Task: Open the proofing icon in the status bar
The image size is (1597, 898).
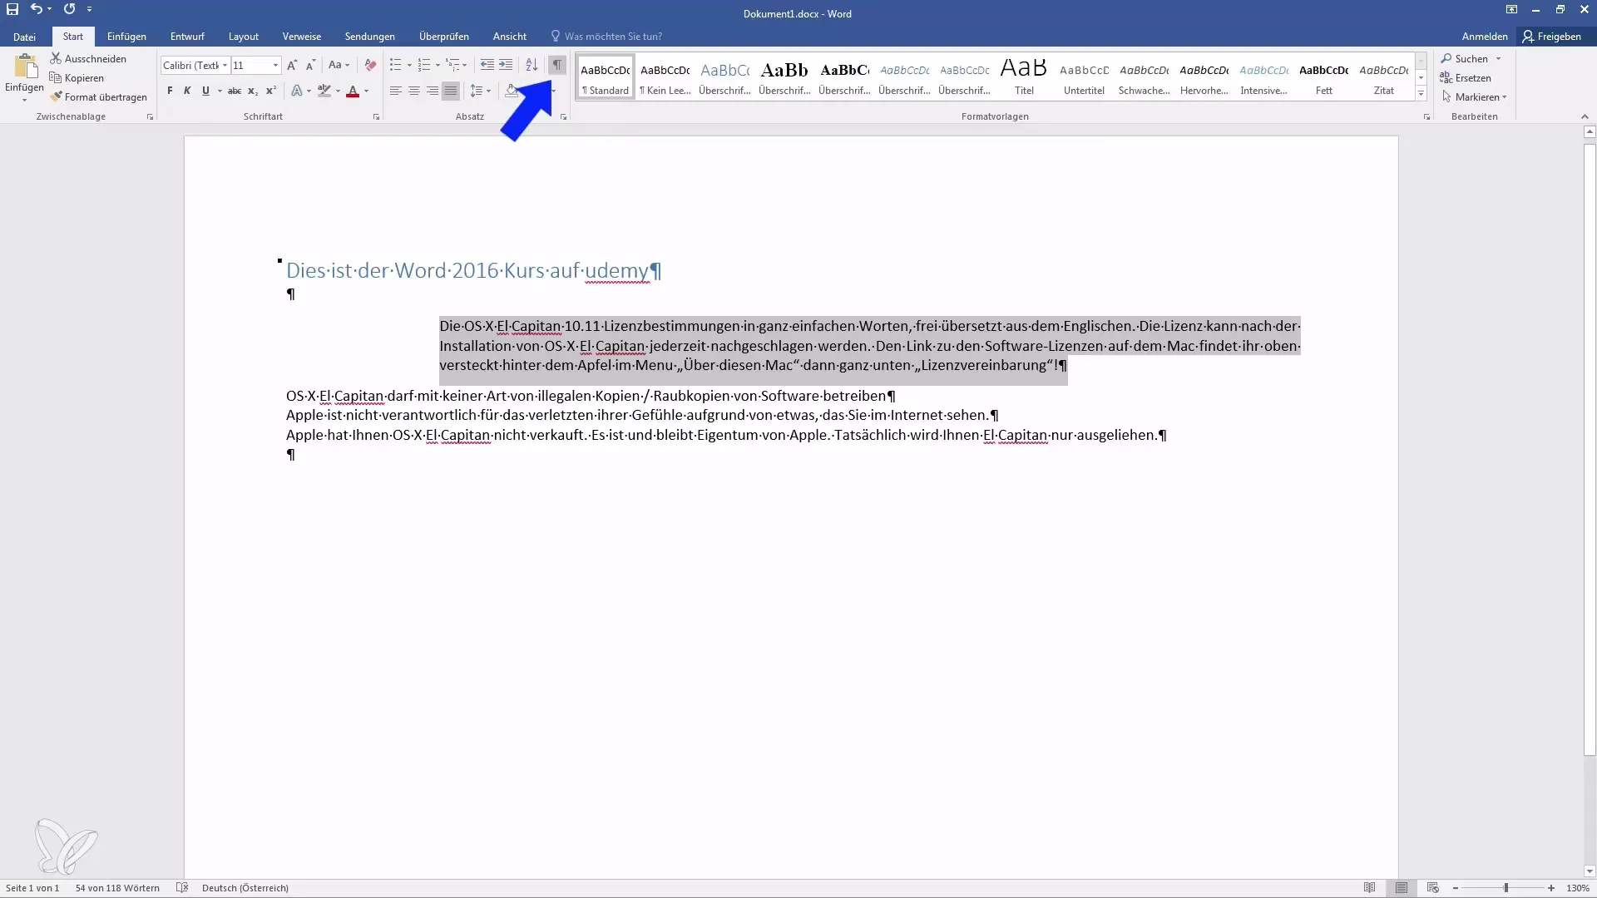Action: (x=182, y=888)
